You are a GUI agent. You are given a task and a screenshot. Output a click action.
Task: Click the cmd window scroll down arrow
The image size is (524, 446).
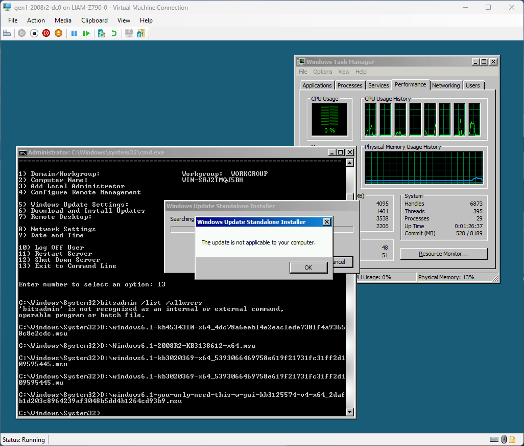[349, 412]
